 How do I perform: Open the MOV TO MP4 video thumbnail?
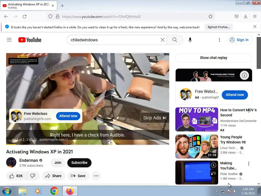tap(197, 119)
